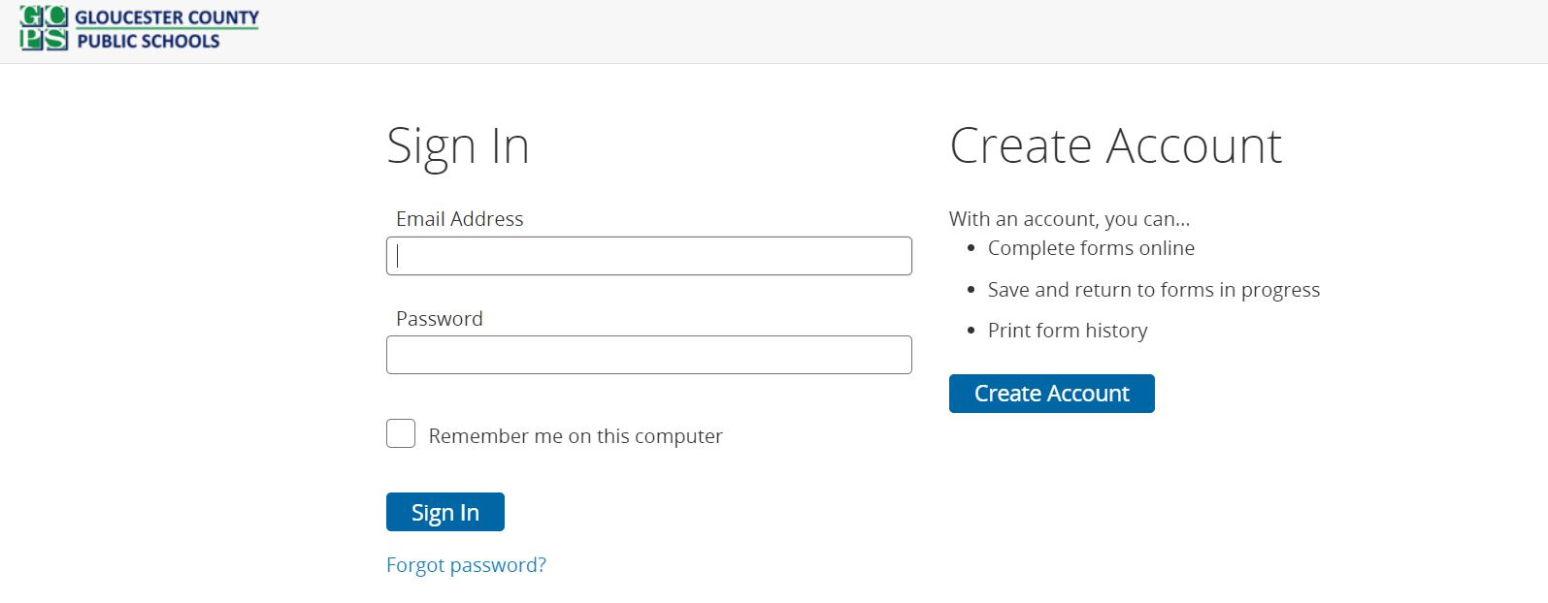The image size is (1548, 603).
Task: Select the 'Print form history' bullet text
Action: pyautogui.click(x=1068, y=331)
